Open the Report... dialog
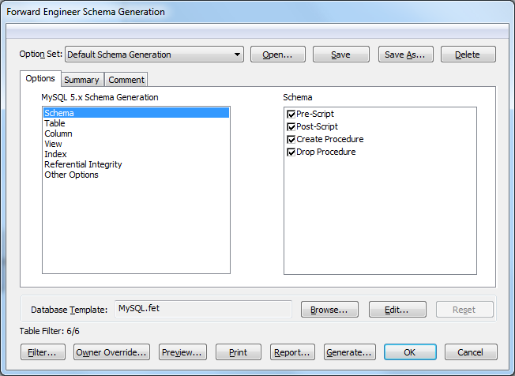This screenshot has width=515, height=376. pyautogui.click(x=292, y=352)
